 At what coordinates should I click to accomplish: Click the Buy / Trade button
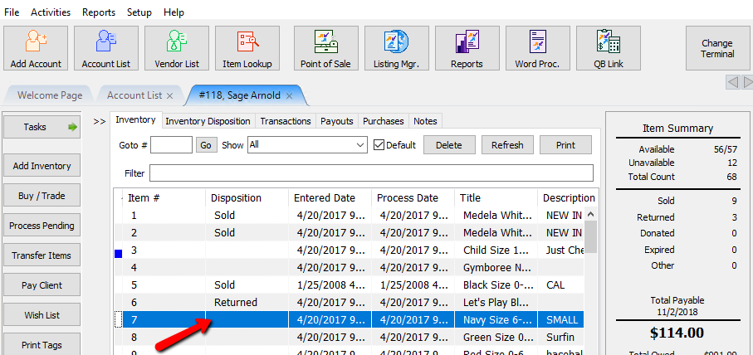coord(42,196)
